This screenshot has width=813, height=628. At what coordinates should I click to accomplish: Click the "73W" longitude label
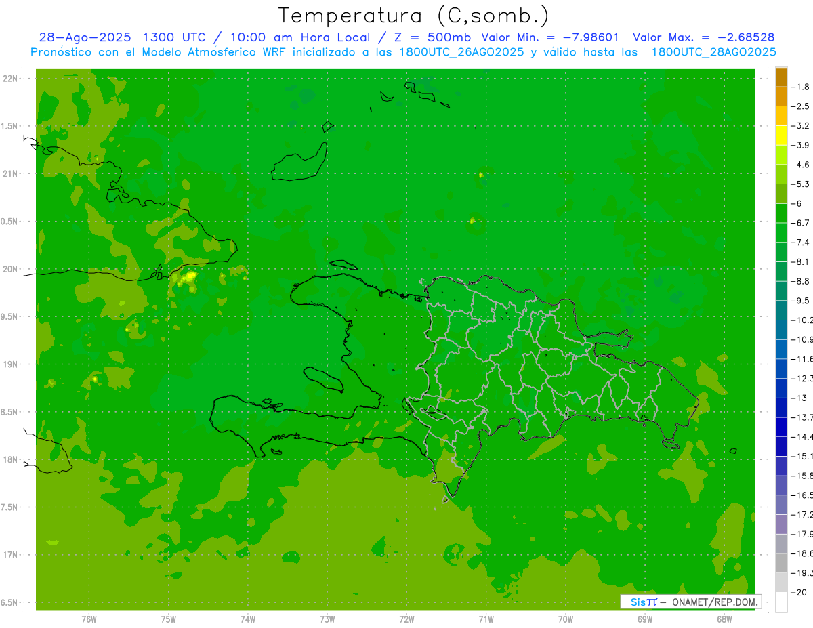click(327, 619)
